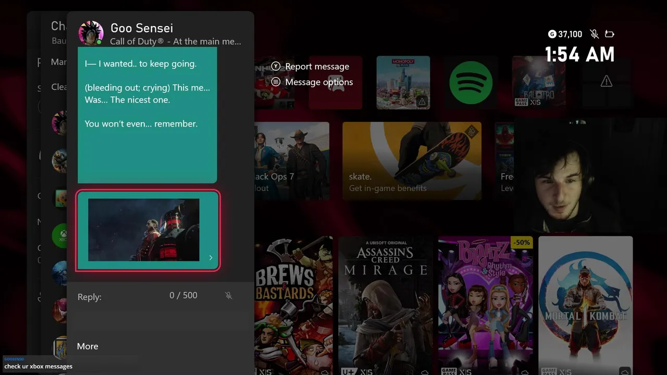The image size is (667, 375).
Task: Launch the Spotify app tile
Action: point(471,83)
